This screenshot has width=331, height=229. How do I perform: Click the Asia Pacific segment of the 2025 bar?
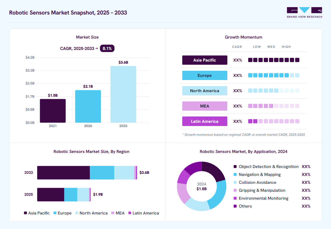tap(51, 195)
